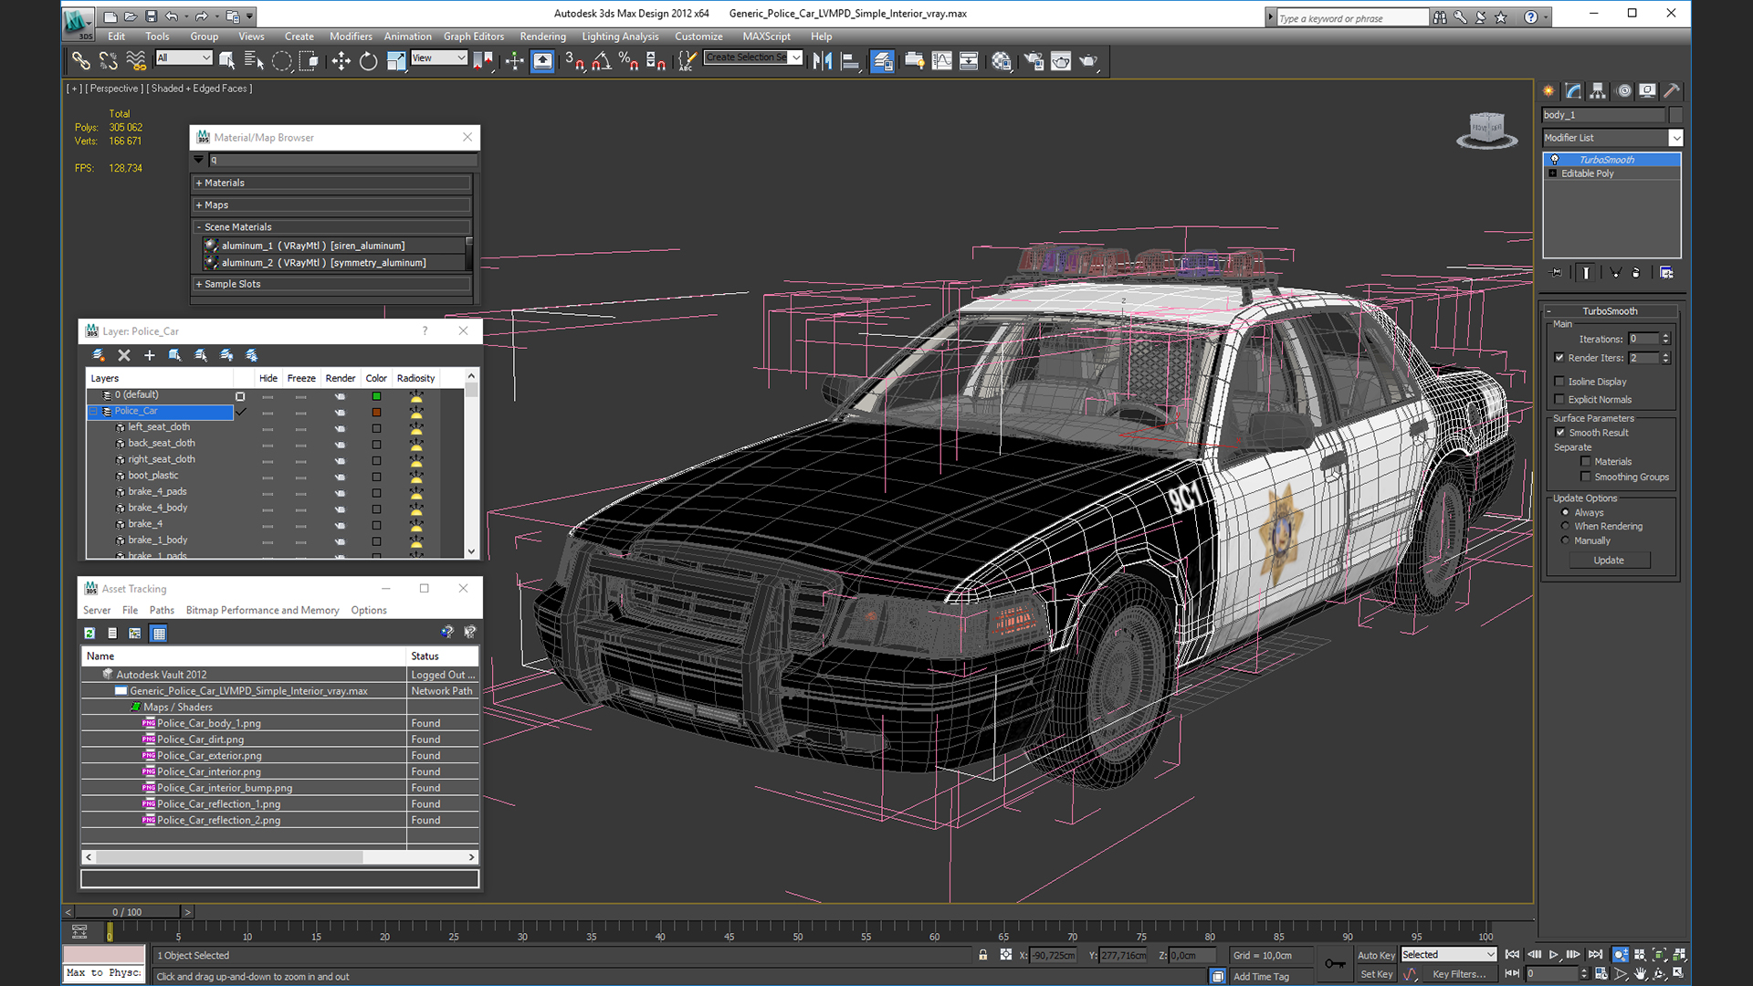1753x986 pixels.
Task: Open the Selected key filter dropdown
Action: coord(1449,955)
